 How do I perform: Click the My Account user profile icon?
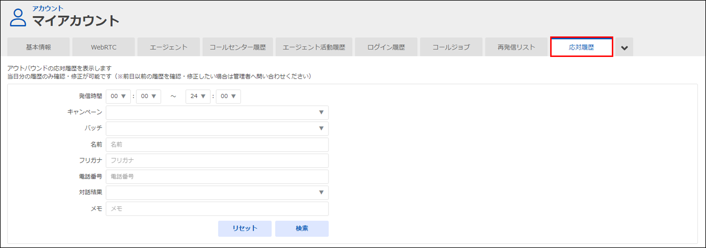18,18
